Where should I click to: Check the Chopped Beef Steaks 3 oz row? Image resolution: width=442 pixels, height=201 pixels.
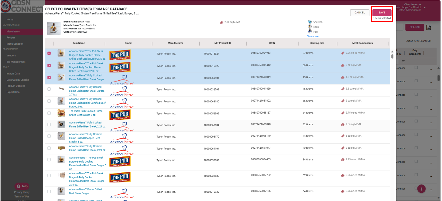pos(49,136)
